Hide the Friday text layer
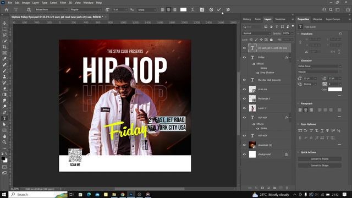This screenshot has height=198, width=352. point(244,57)
